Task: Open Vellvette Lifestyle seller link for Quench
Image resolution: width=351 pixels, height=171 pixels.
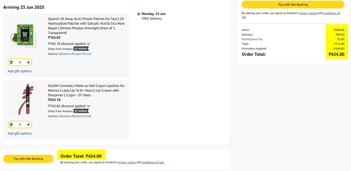Action: tap(74, 54)
